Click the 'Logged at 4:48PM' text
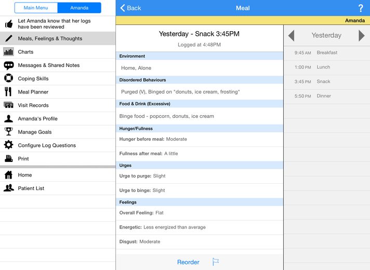Viewport: 370px width, 270px height. (x=199, y=45)
